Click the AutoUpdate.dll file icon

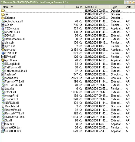tap(3, 21)
